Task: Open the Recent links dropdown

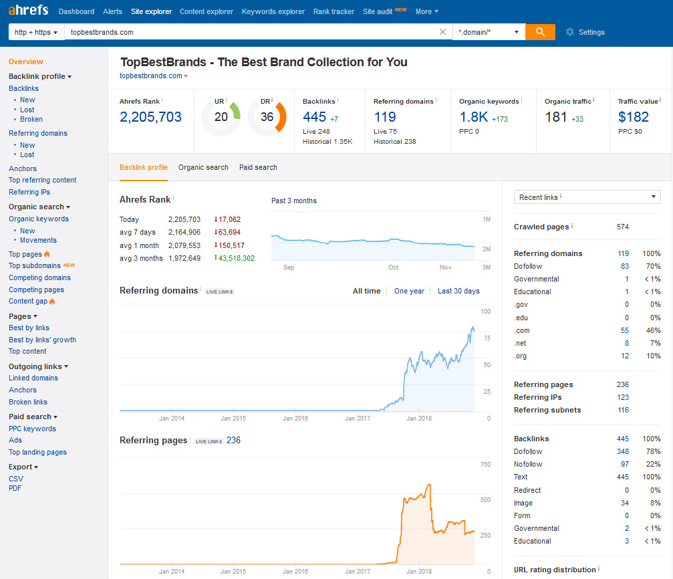Action: point(587,197)
